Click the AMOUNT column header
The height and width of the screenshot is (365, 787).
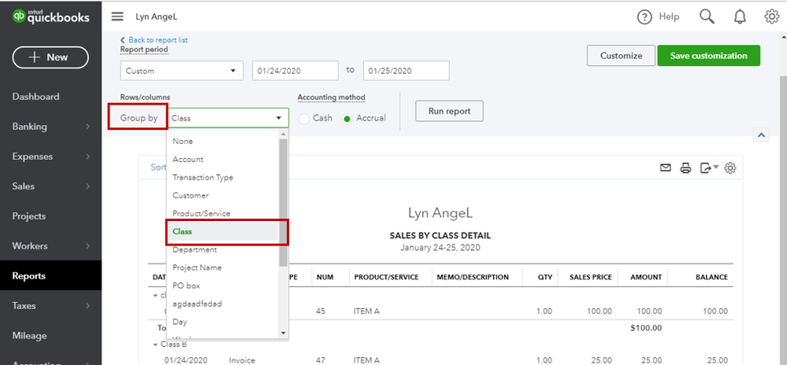point(647,277)
